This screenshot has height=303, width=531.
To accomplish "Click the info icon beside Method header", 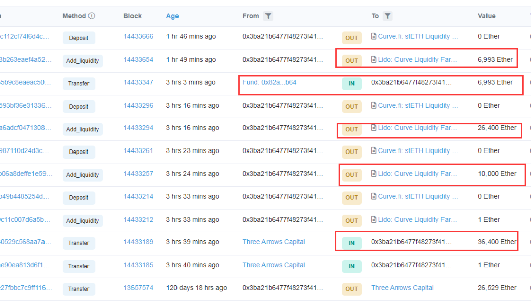I will tap(92, 16).
